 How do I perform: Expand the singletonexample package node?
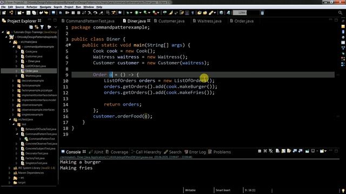coord(13,115)
